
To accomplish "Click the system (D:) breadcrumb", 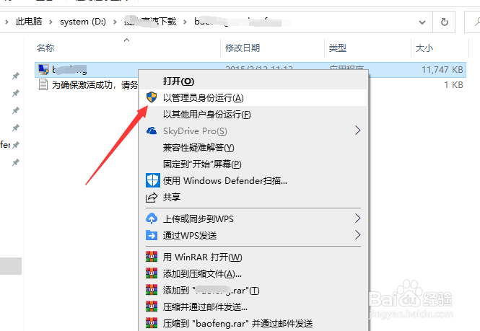I will click(x=83, y=22).
